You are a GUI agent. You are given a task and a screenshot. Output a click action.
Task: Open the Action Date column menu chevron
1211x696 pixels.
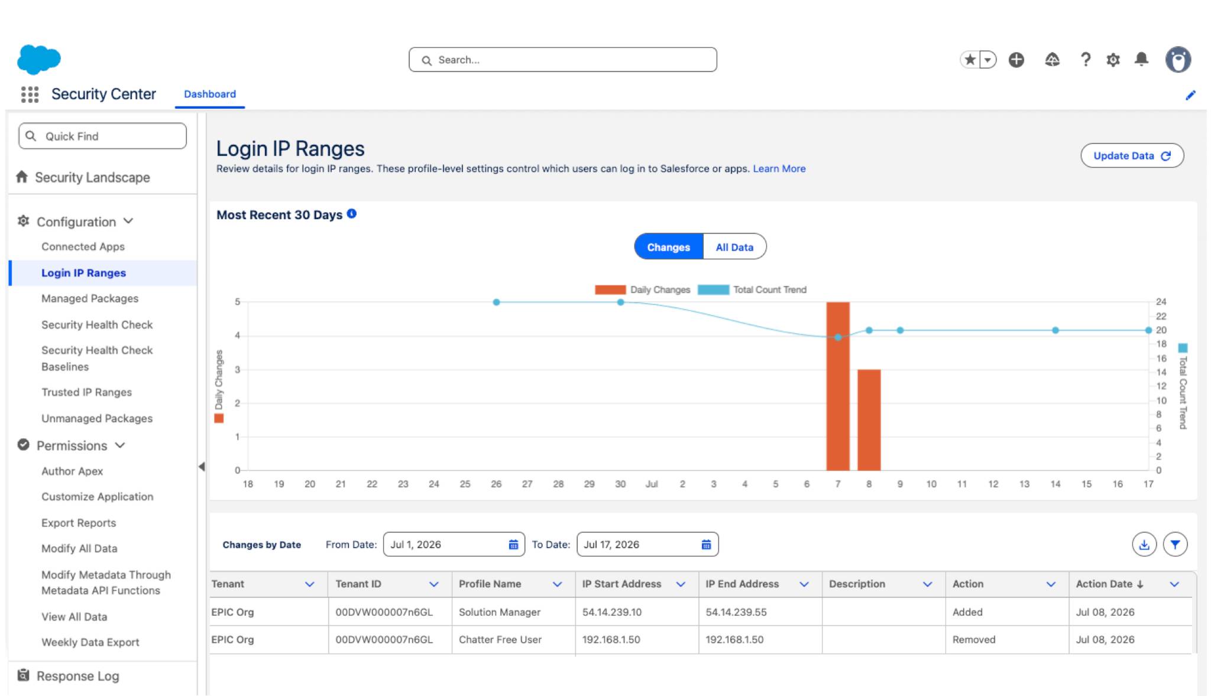point(1174,584)
